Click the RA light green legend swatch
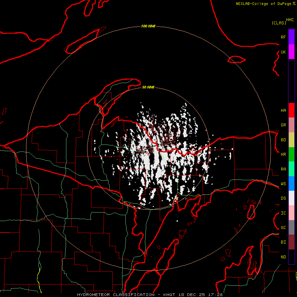Screen dimensions: 297x297 point(291,169)
